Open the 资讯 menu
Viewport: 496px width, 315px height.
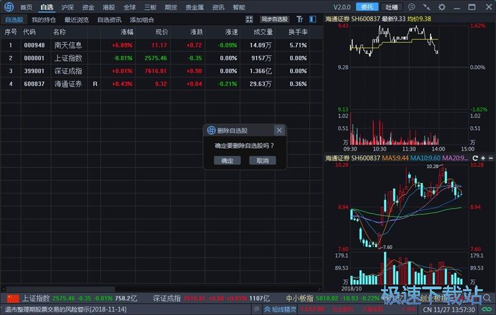[x=218, y=7]
